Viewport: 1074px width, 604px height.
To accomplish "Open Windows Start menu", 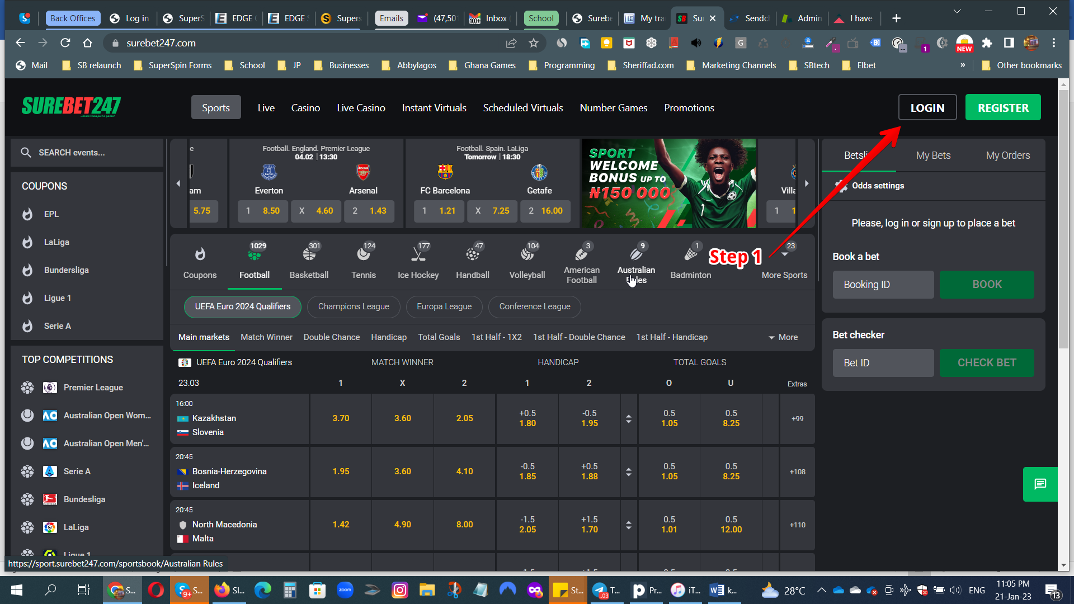I will [16, 590].
